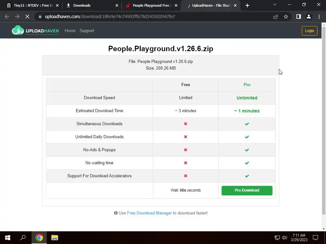326x244 pixels.
Task: Close the Downloads tab
Action: pyautogui.click(x=117, y=6)
